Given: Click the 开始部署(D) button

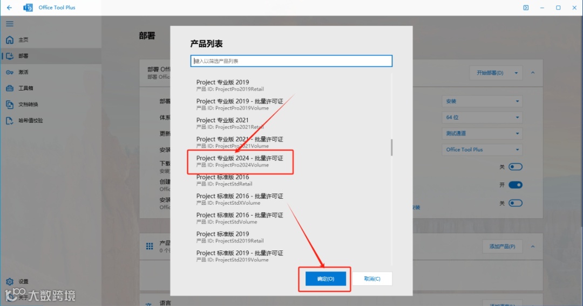Looking at the screenshot, I should [x=490, y=73].
